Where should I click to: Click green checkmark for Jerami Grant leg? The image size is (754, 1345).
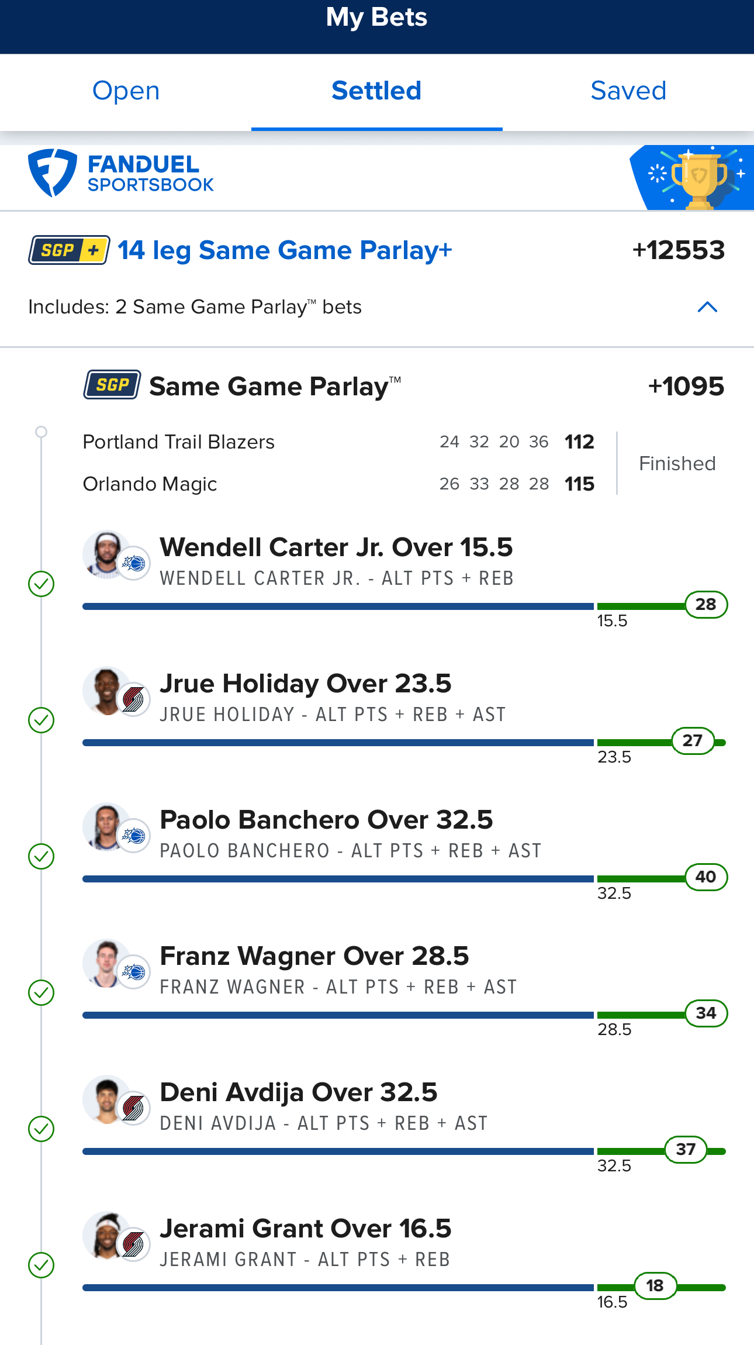pos(41,1265)
